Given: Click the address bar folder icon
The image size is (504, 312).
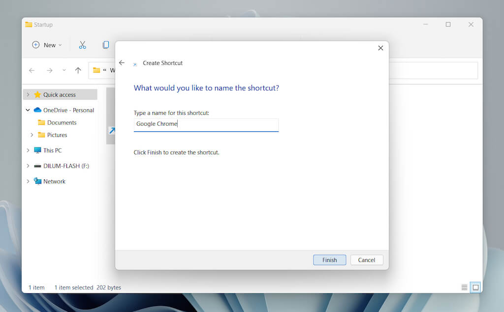Looking at the screenshot, I should coord(96,70).
